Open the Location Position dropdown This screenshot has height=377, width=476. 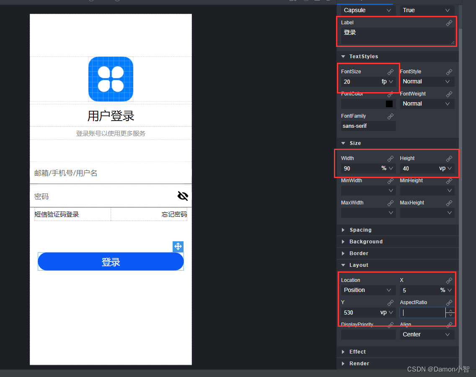click(368, 290)
